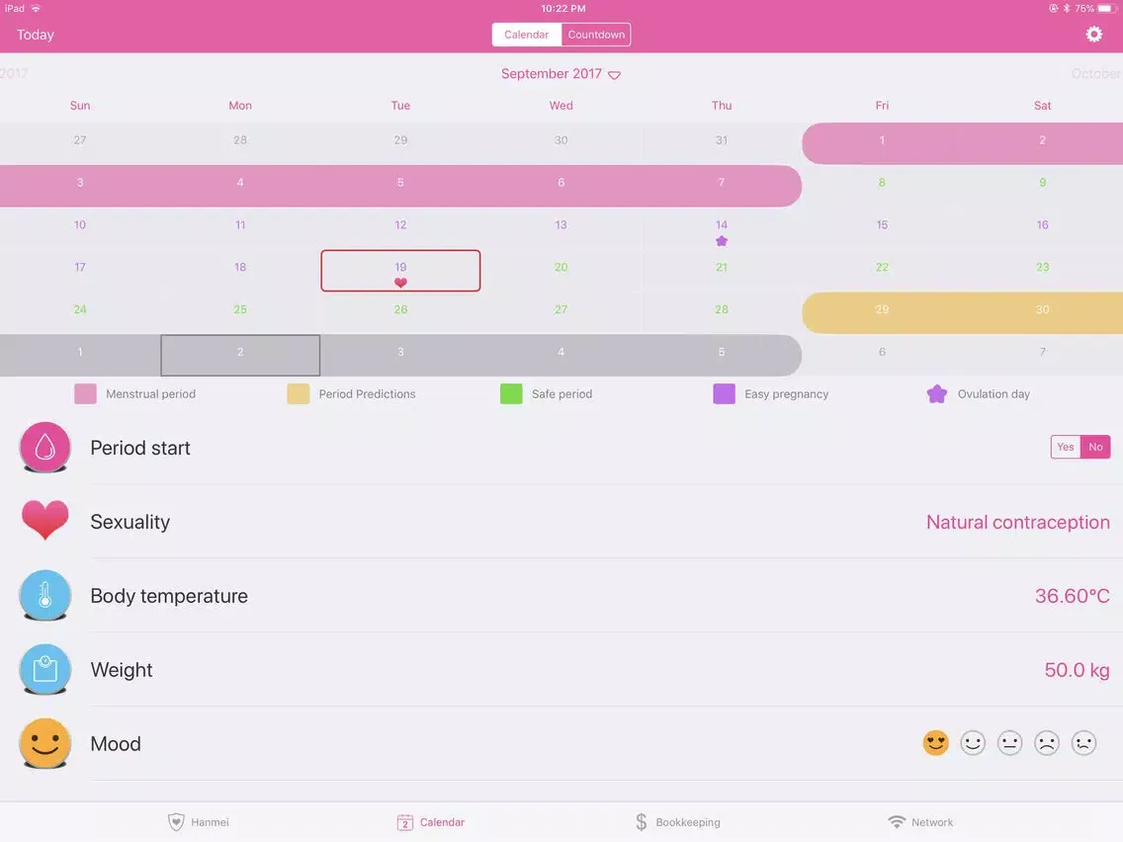The image size is (1123, 842).
Task: Tap the Bluetooth icon in status bar
Action: pos(1067,9)
